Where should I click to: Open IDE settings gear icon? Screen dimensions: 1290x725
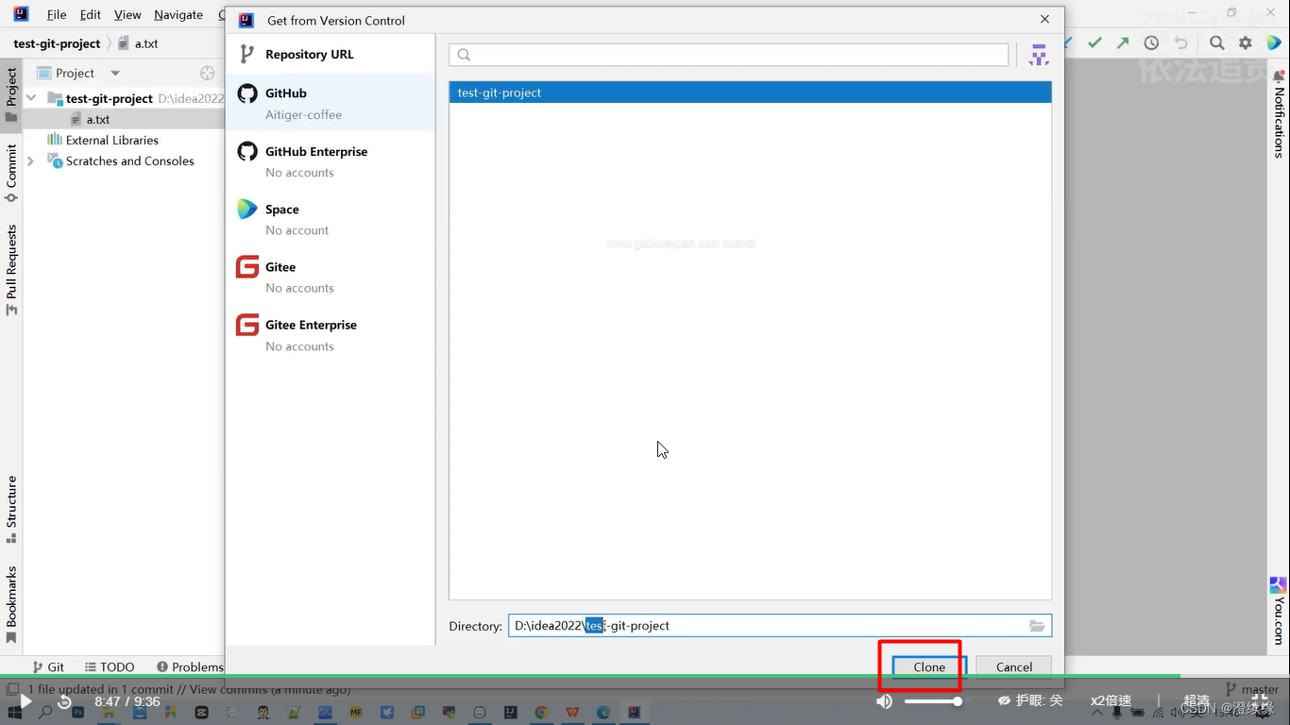(x=1246, y=42)
